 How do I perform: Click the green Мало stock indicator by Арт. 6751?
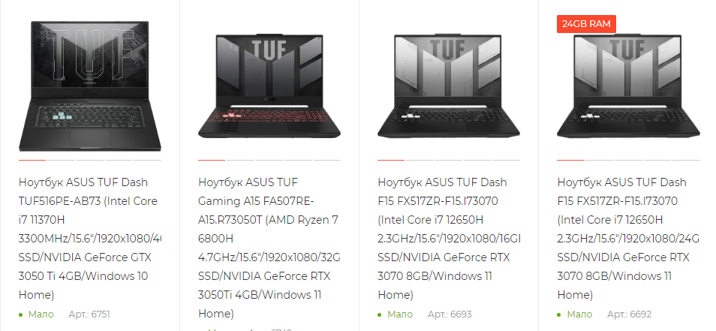[37, 314]
